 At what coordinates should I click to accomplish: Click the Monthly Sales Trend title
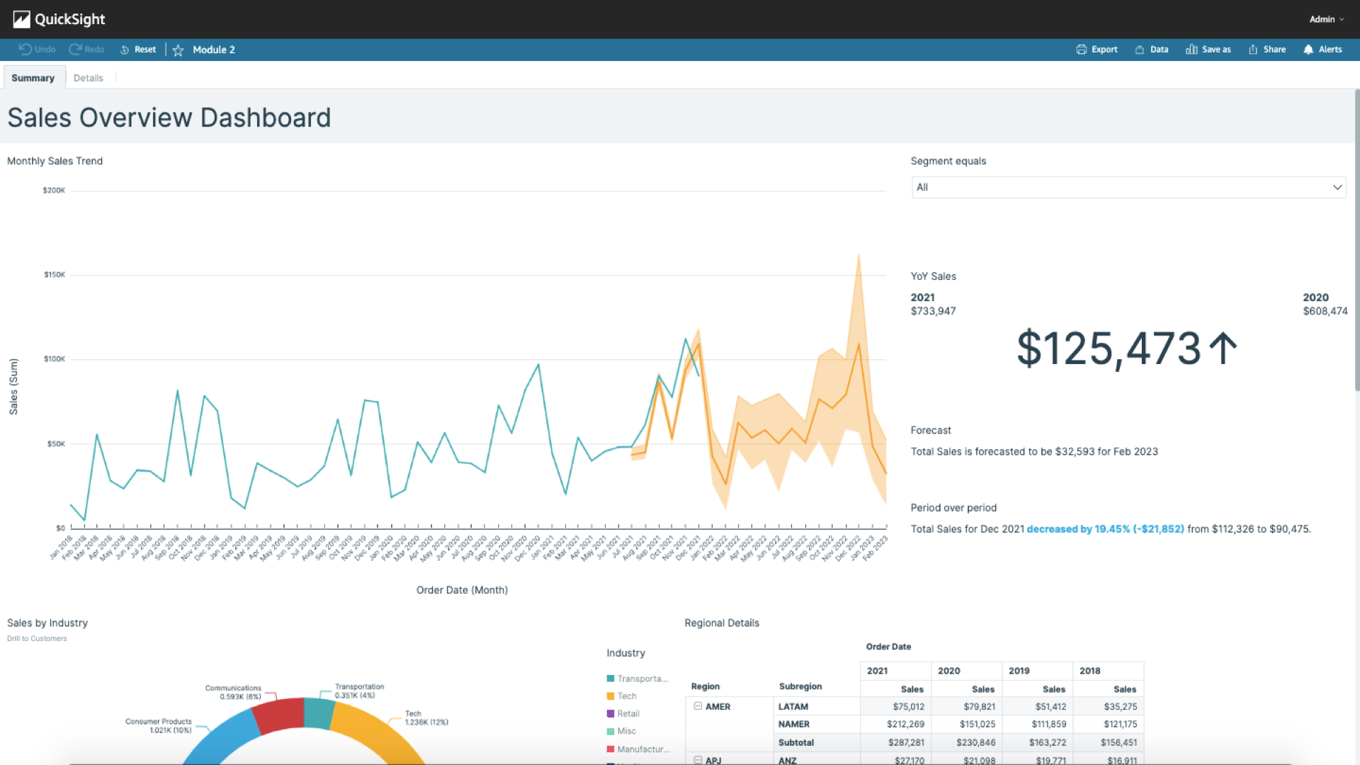point(55,161)
